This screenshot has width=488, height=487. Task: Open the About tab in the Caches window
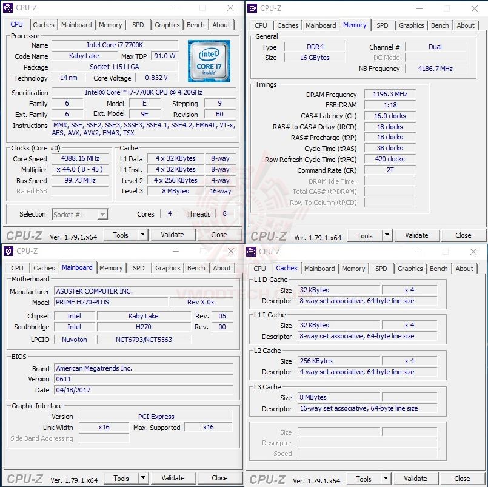464,268
